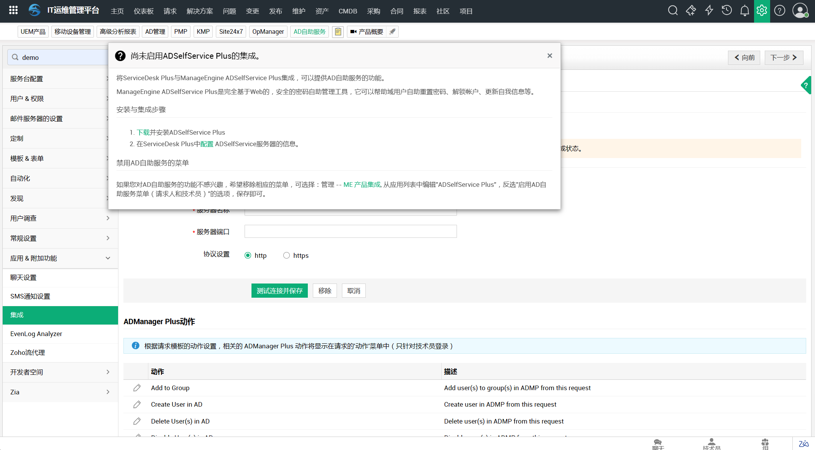Expand the 用户调查 sidebar section

108,218
